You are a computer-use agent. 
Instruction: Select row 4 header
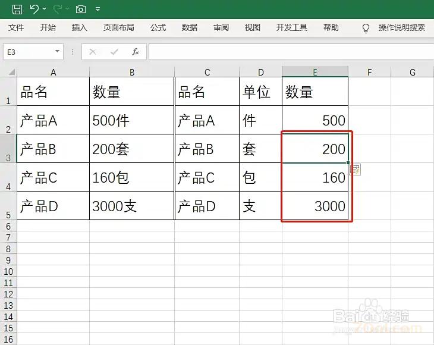point(8,177)
